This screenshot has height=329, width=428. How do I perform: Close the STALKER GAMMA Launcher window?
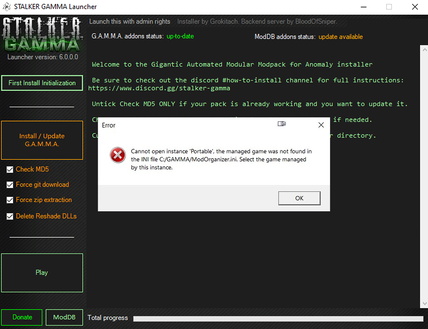click(x=415, y=7)
